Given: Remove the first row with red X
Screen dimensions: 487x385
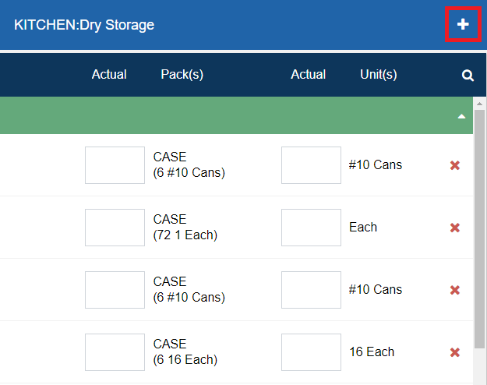Looking at the screenshot, I should (455, 165).
